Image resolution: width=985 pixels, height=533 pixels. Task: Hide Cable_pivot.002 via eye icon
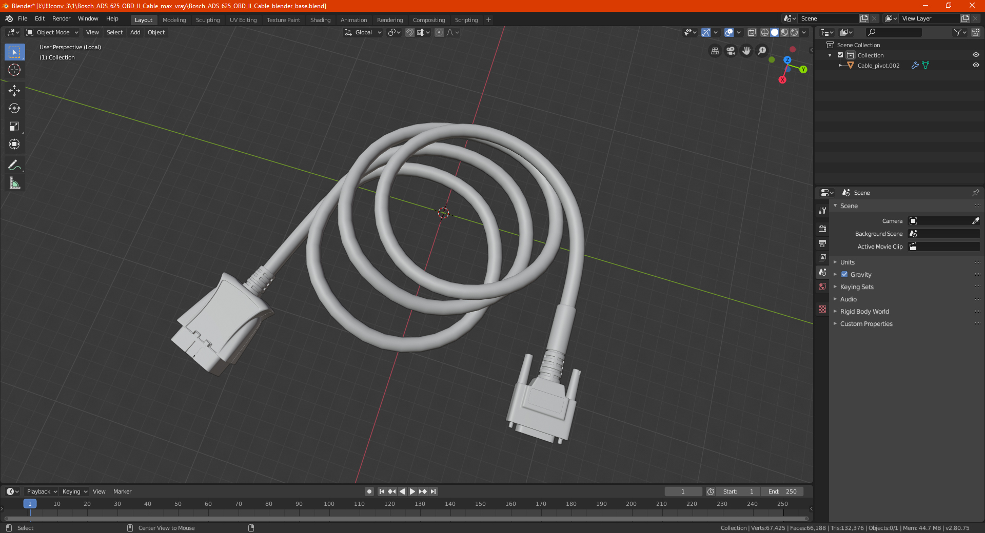976,65
